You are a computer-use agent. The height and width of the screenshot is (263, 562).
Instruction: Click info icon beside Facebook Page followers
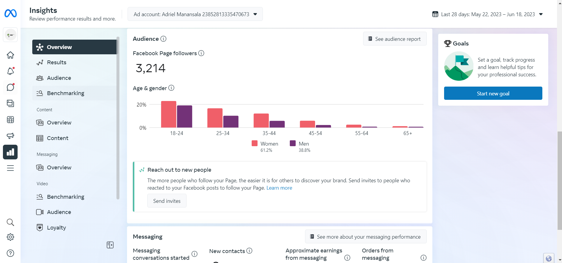pyautogui.click(x=201, y=53)
